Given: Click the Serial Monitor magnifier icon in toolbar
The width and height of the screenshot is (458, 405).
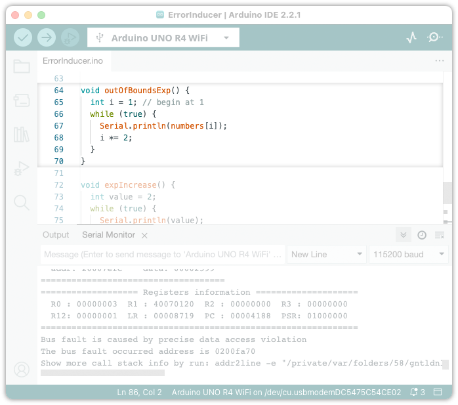Looking at the screenshot, I should coord(434,38).
